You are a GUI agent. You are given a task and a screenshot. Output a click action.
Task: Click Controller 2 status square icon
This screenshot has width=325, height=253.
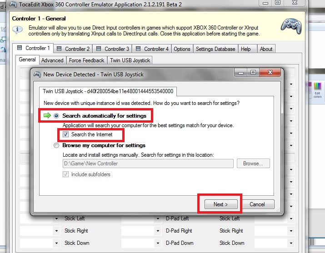coord(59,49)
